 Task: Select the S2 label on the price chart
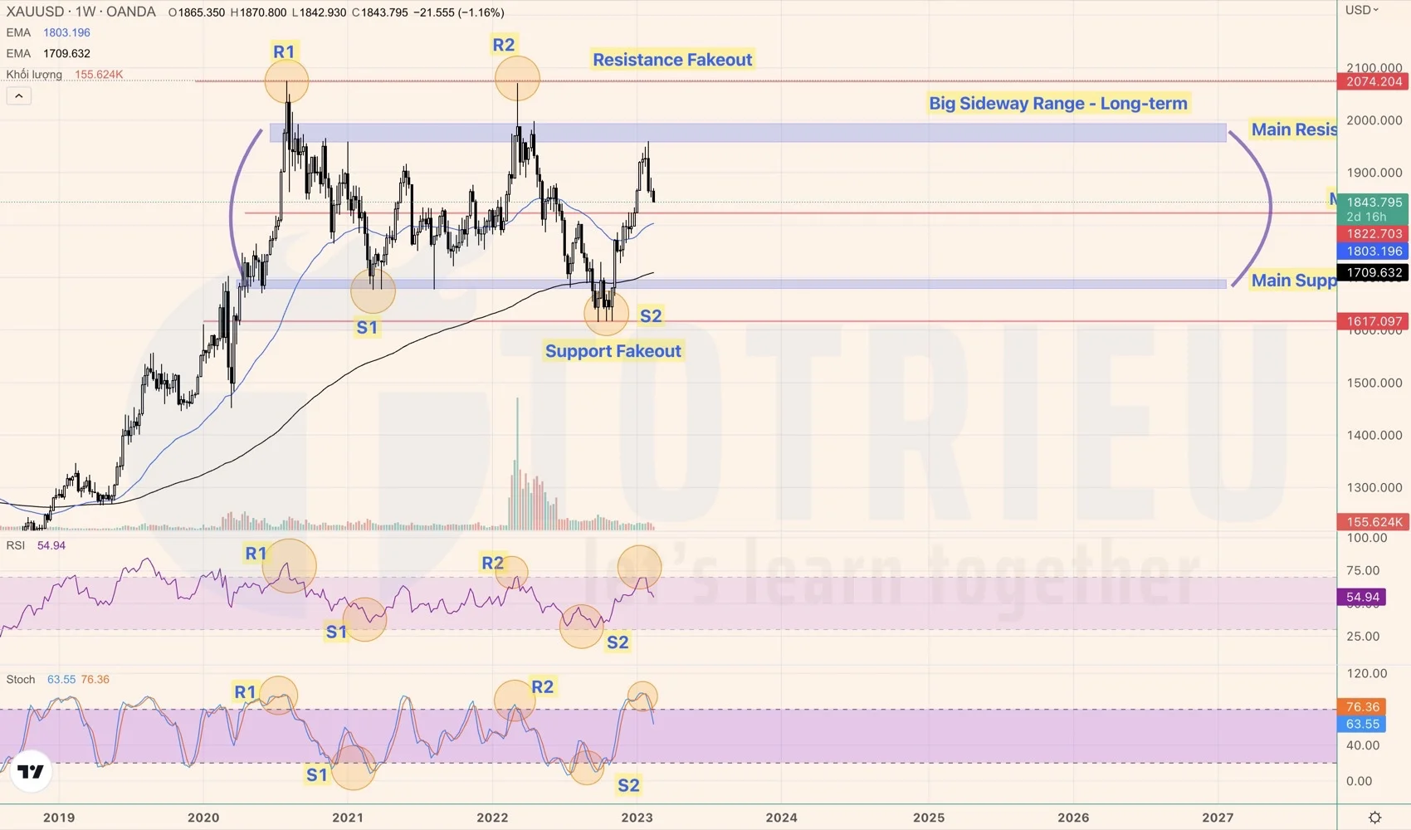(x=651, y=315)
